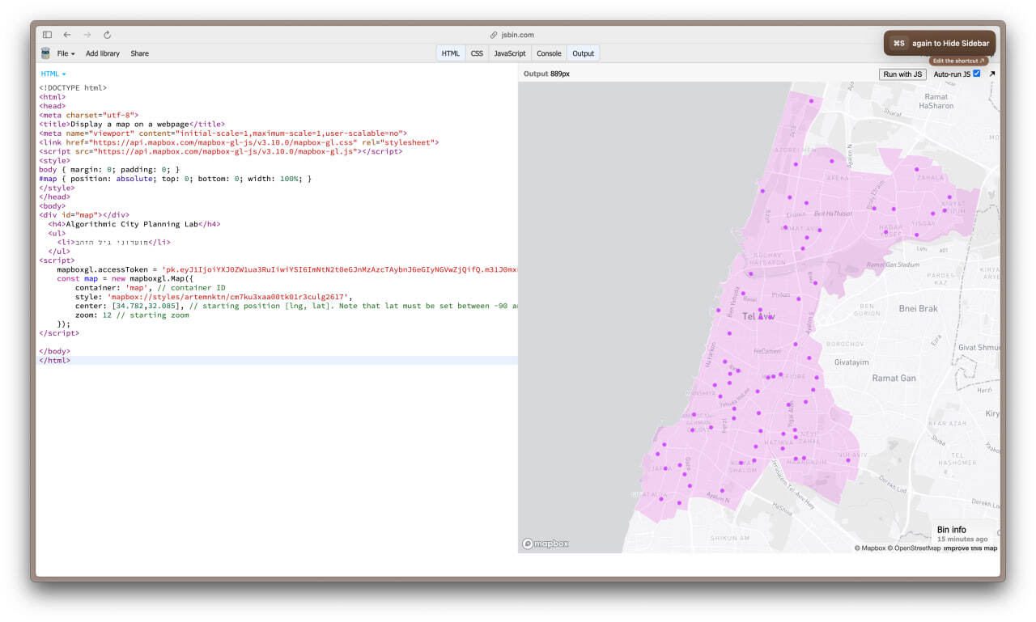Pop out the output with the arrow icon
This screenshot has width=1036, height=622.
tap(992, 74)
